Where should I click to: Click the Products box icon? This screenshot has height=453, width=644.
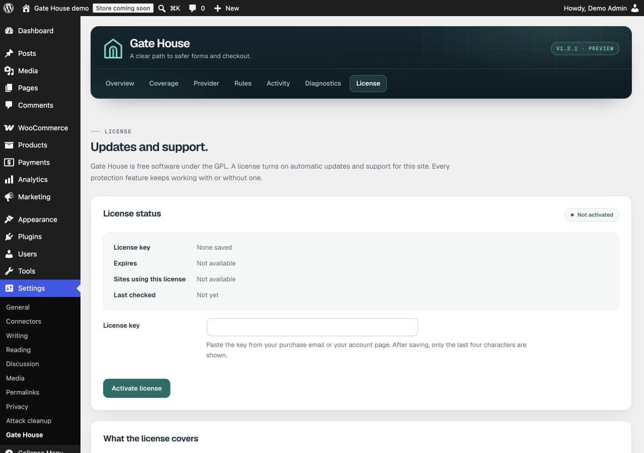click(9, 145)
